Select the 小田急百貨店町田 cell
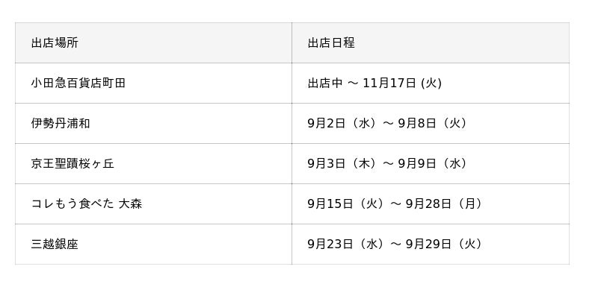Screen dimensions: 598x287 153,83
